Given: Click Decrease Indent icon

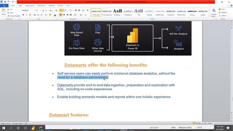Looking at the screenshot, I should (76, 11).
